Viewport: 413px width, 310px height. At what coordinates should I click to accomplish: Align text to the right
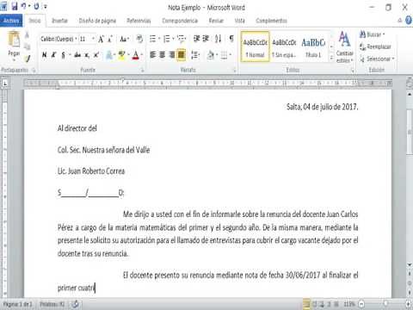click(x=172, y=54)
